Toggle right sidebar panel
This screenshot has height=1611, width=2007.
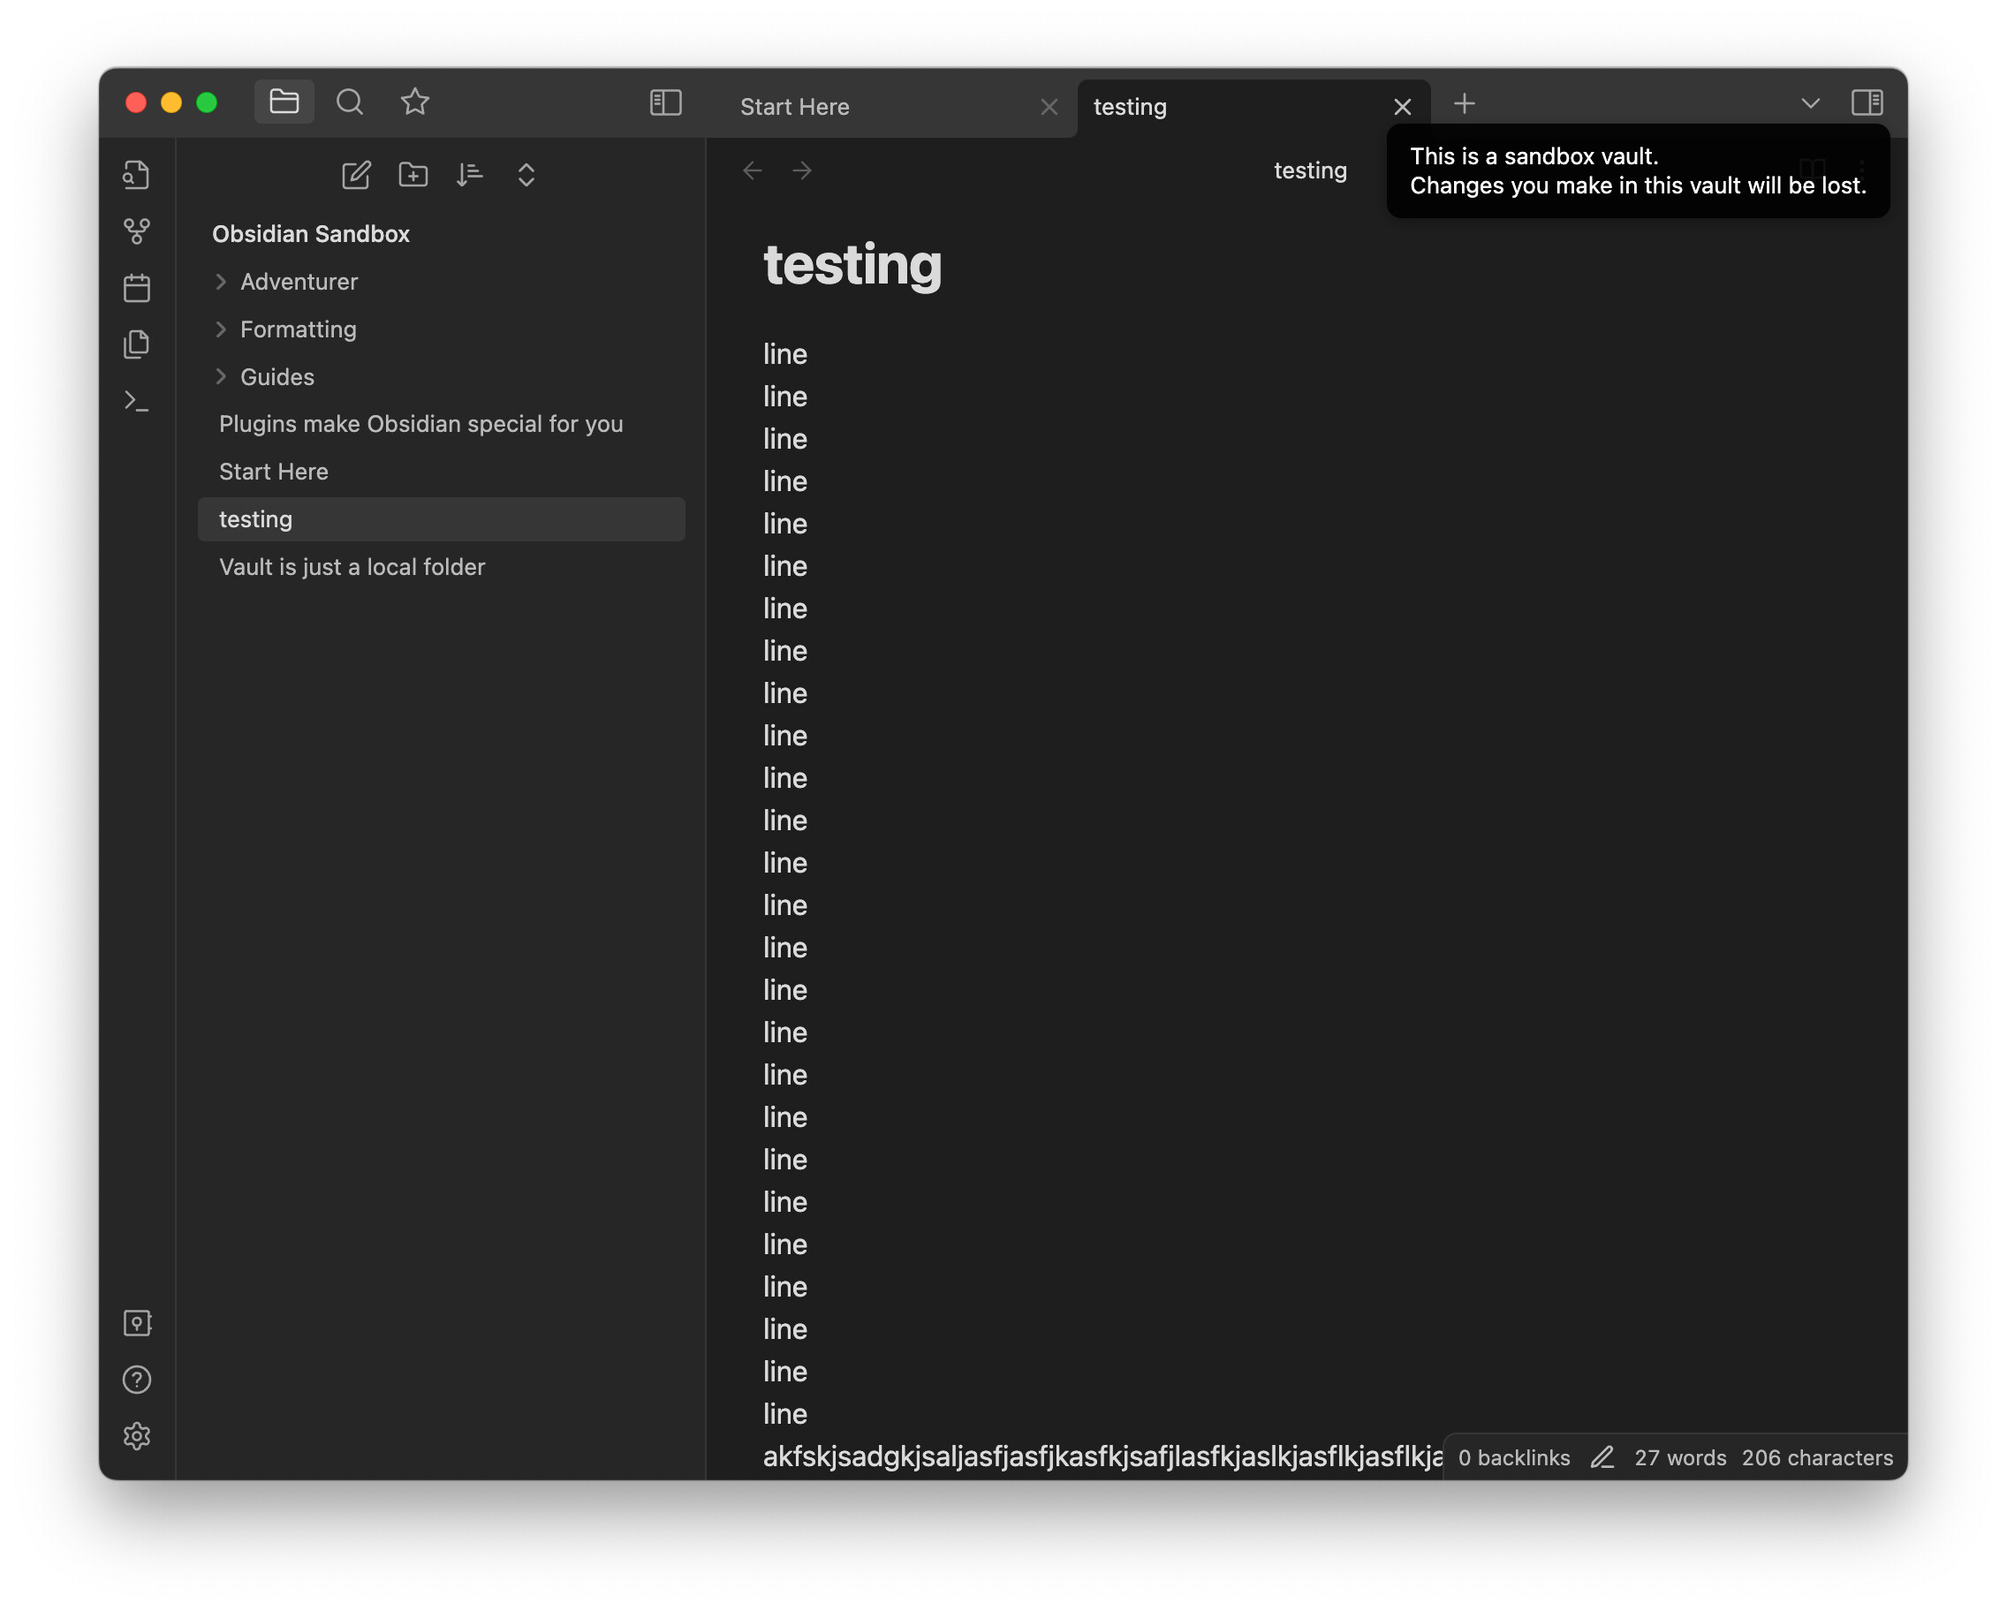[1867, 102]
